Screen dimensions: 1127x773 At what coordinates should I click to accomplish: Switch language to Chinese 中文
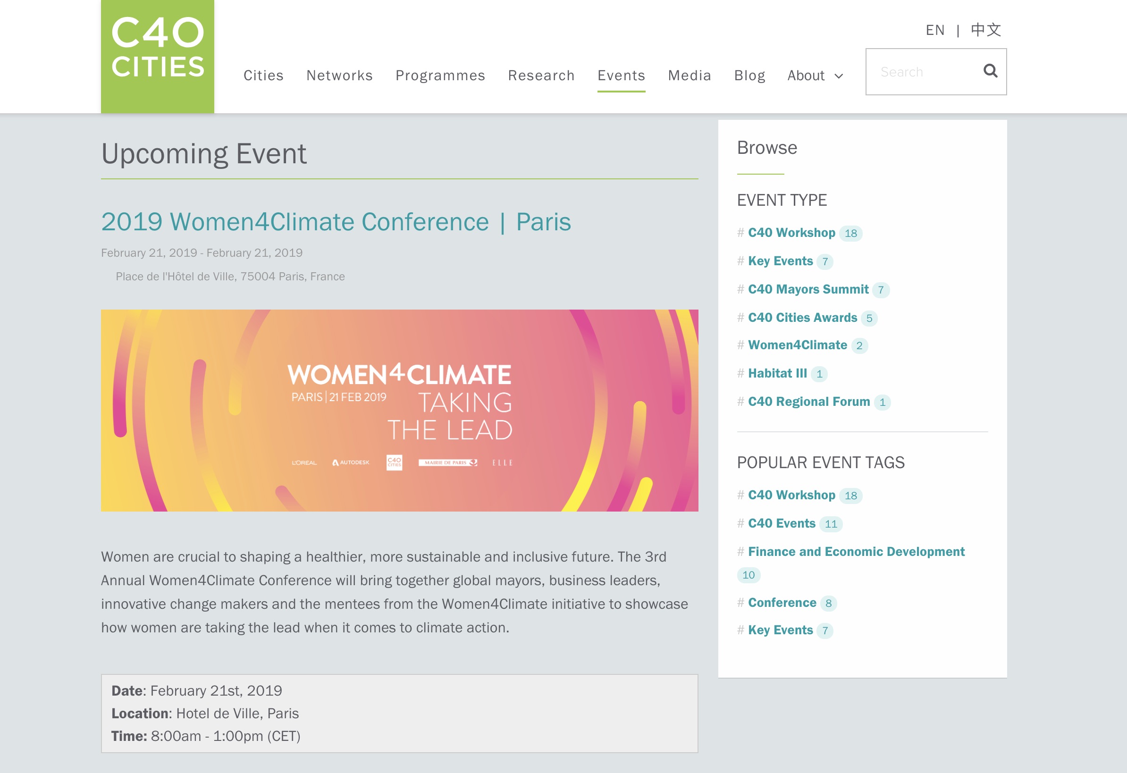(985, 30)
